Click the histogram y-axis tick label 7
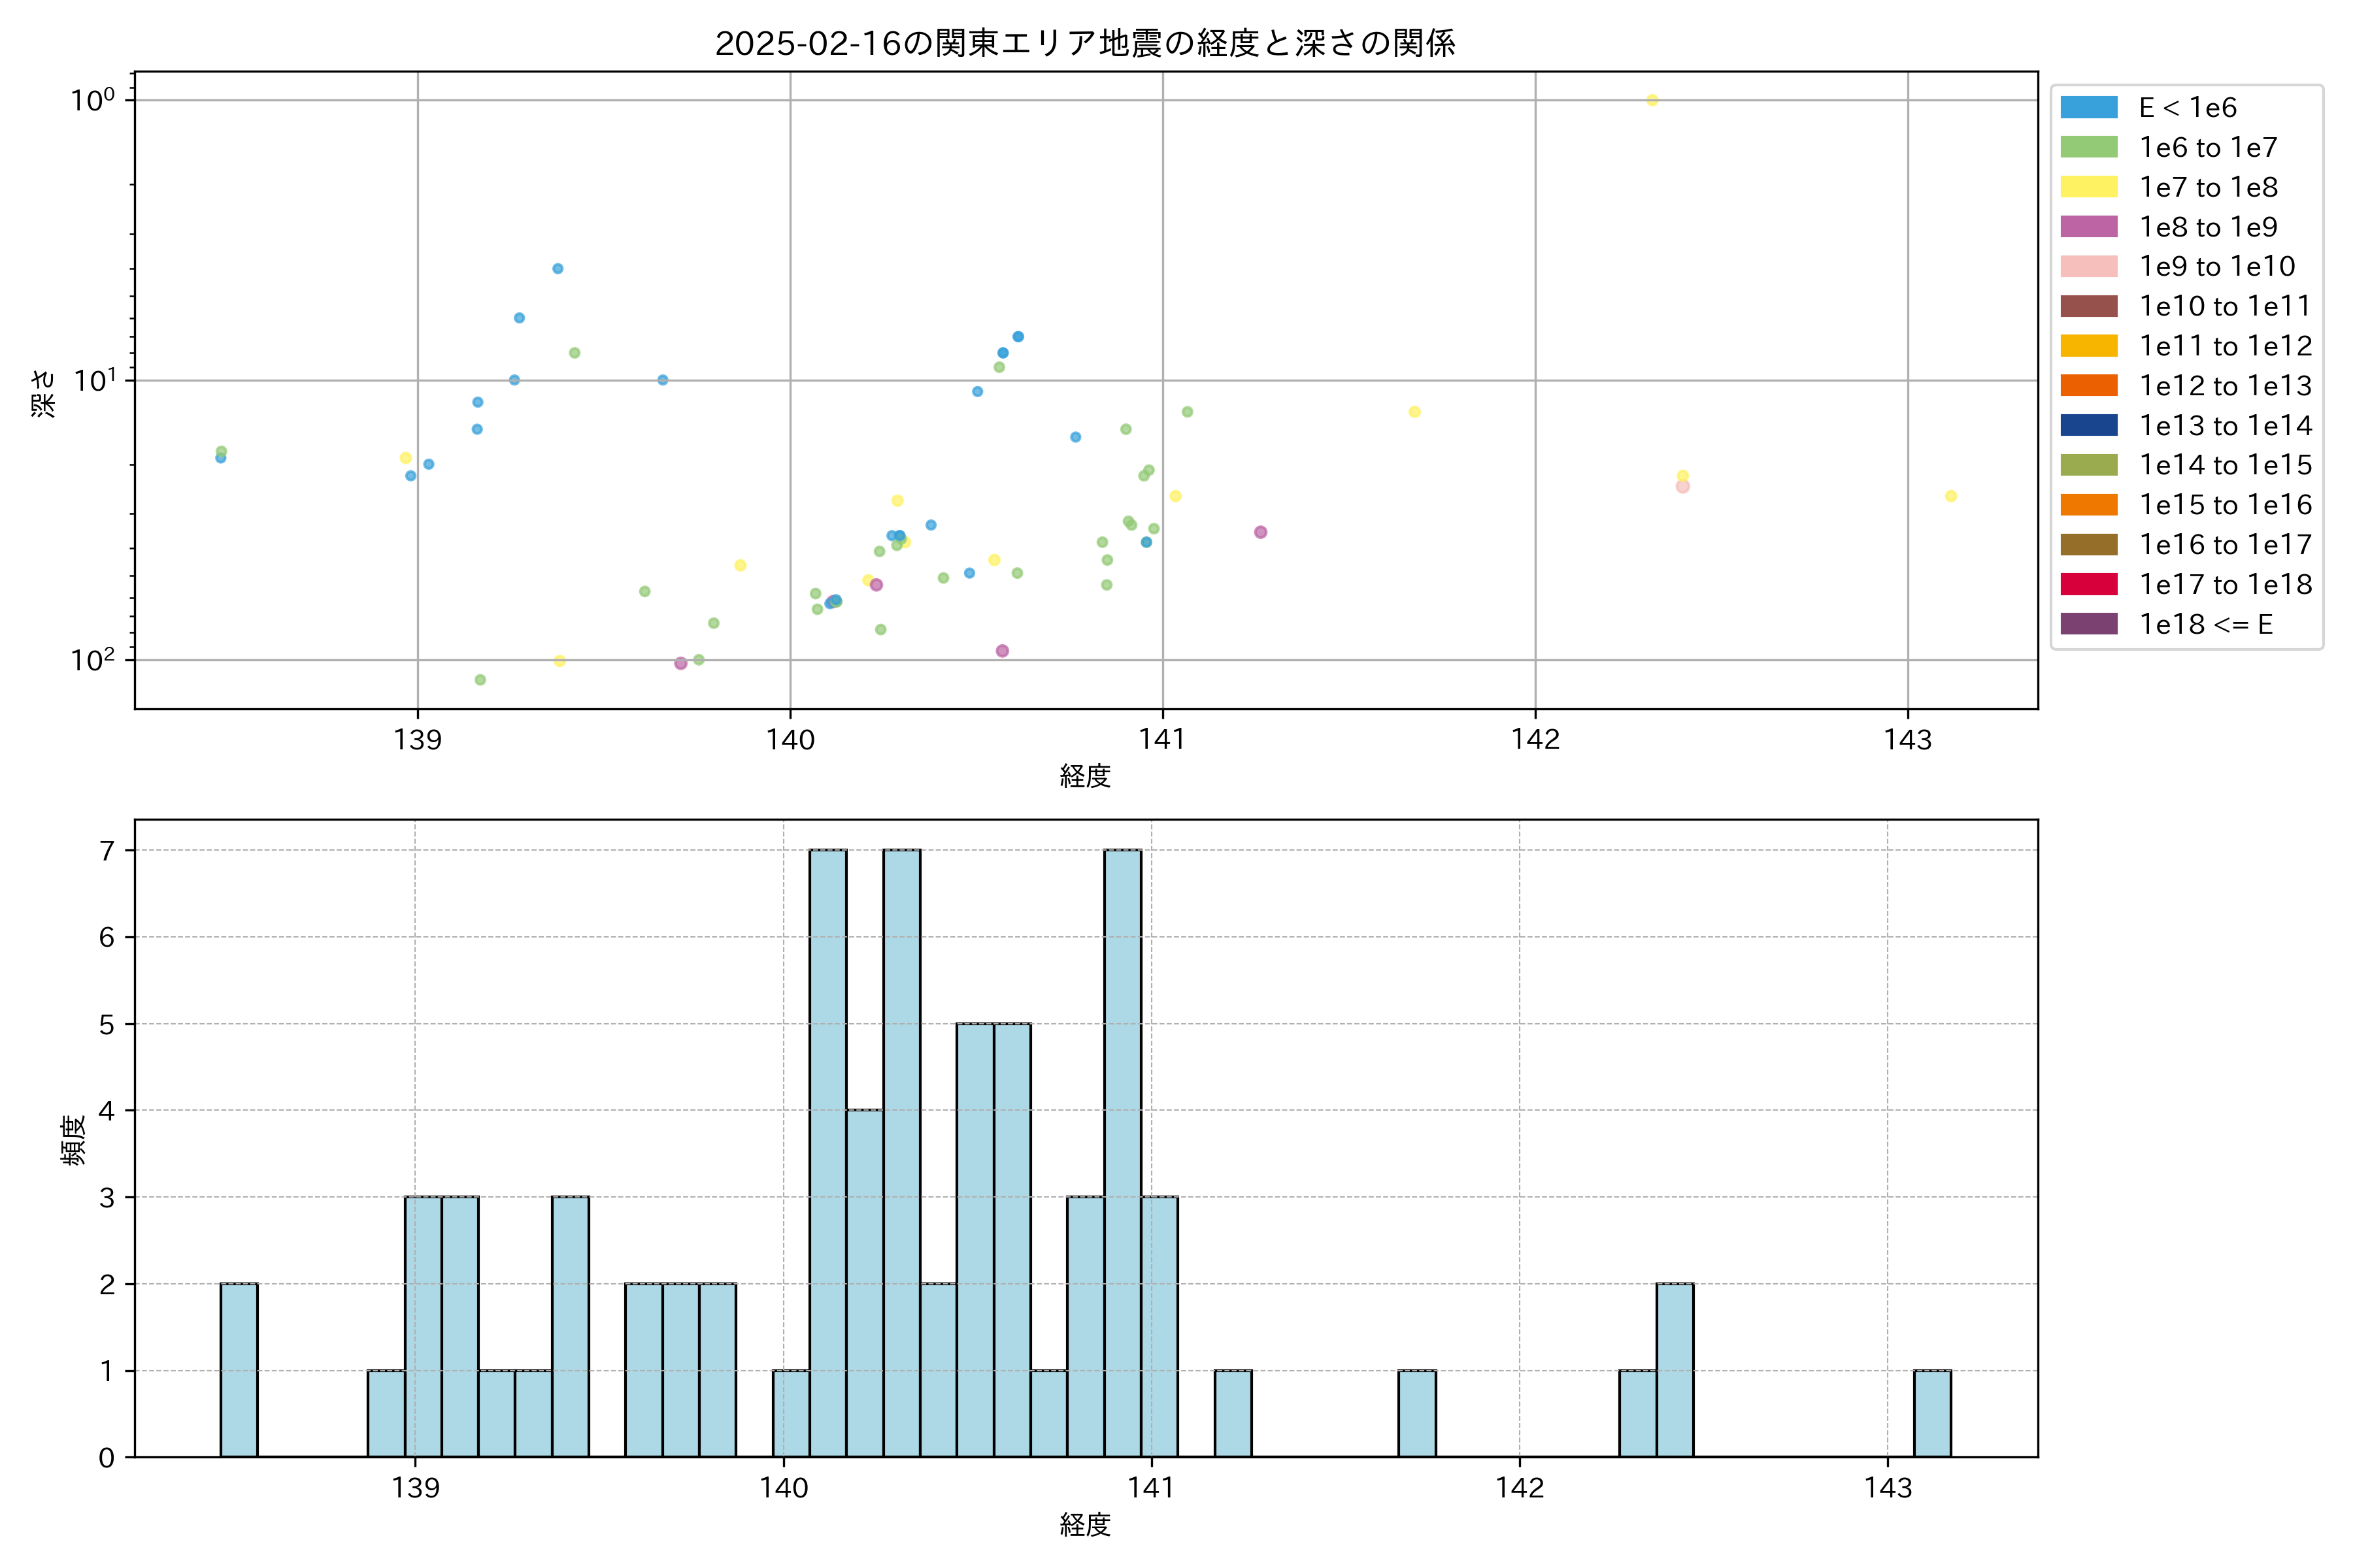This screenshot has width=2353, height=1568. click(x=106, y=850)
